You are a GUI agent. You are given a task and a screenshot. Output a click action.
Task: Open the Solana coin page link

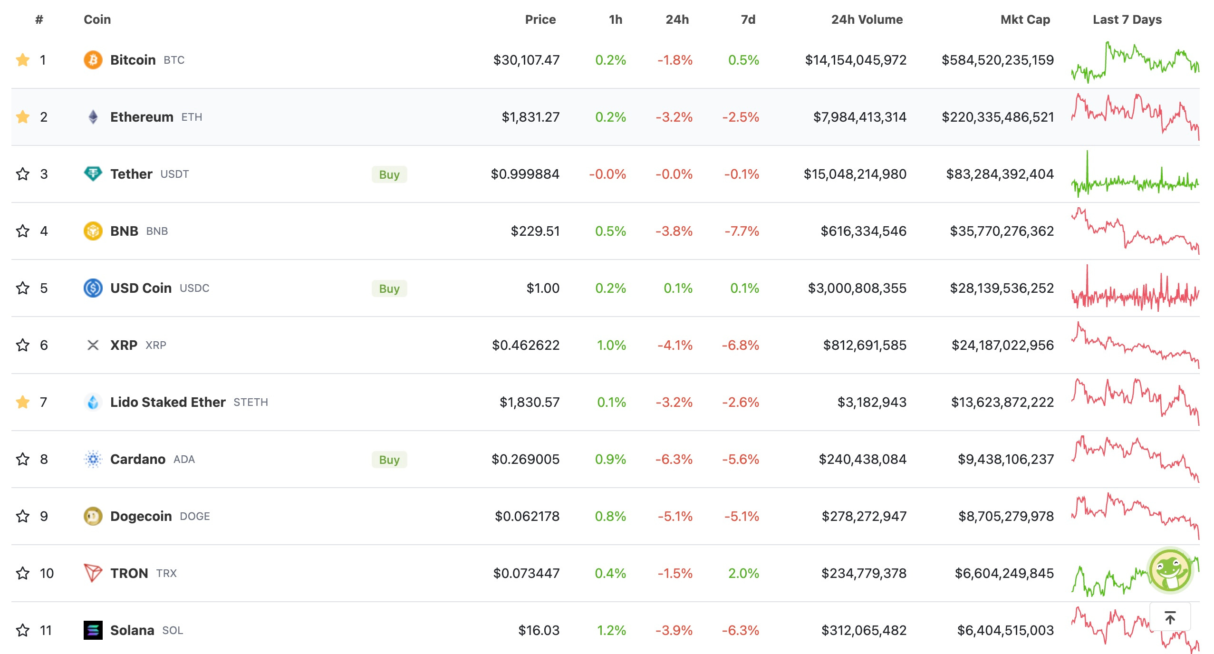(132, 630)
